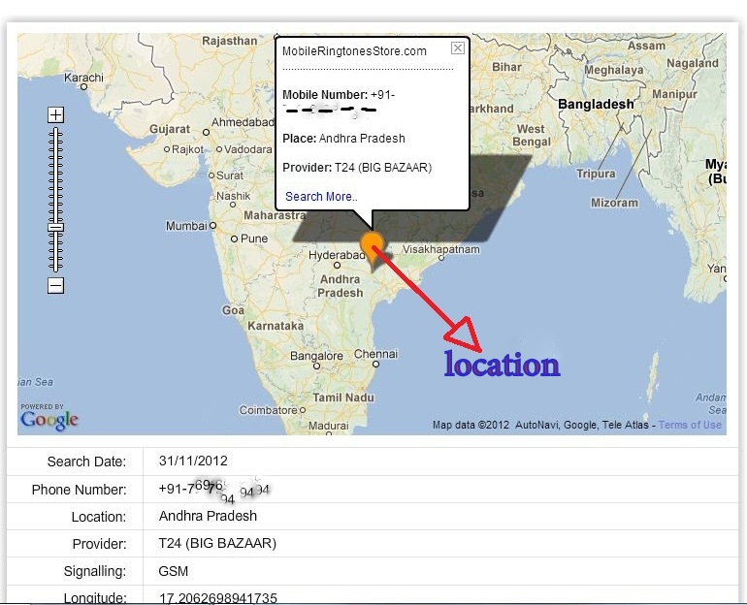Image resolution: width=747 pixels, height=605 pixels.
Task: Click the Powered by Google logo
Action: tap(49, 417)
